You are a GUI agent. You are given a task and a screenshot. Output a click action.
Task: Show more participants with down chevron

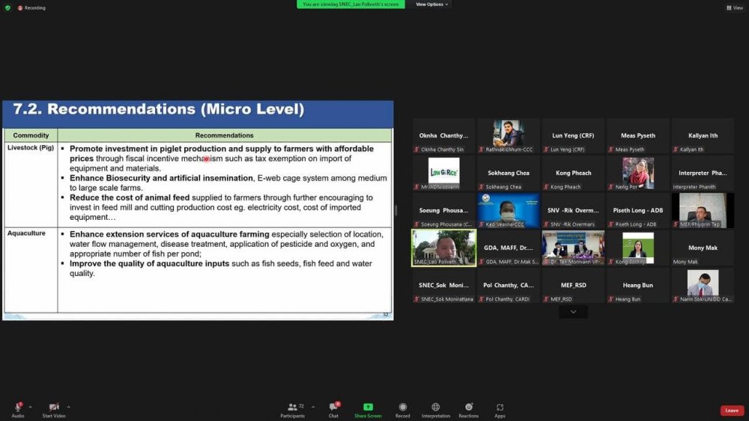tap(573, 312)
